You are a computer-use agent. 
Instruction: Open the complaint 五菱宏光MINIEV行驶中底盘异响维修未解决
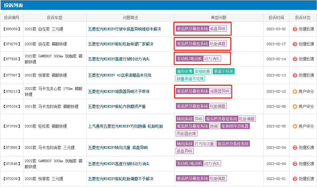(x=124, y=29)
